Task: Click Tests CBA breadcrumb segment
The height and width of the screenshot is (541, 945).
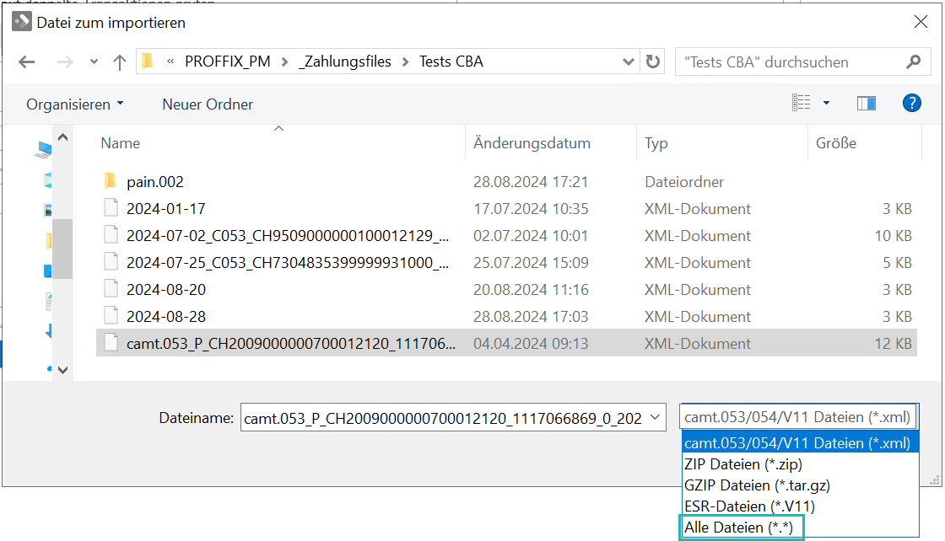Action: point(451,62)
